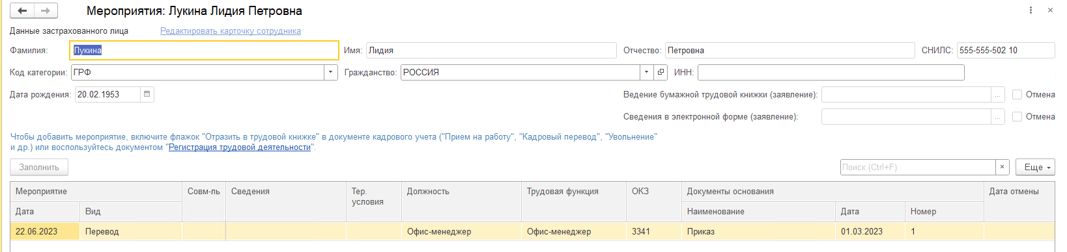Toggle Отмена checkbox for бумажной трудовой книжки

point(1017,95)
